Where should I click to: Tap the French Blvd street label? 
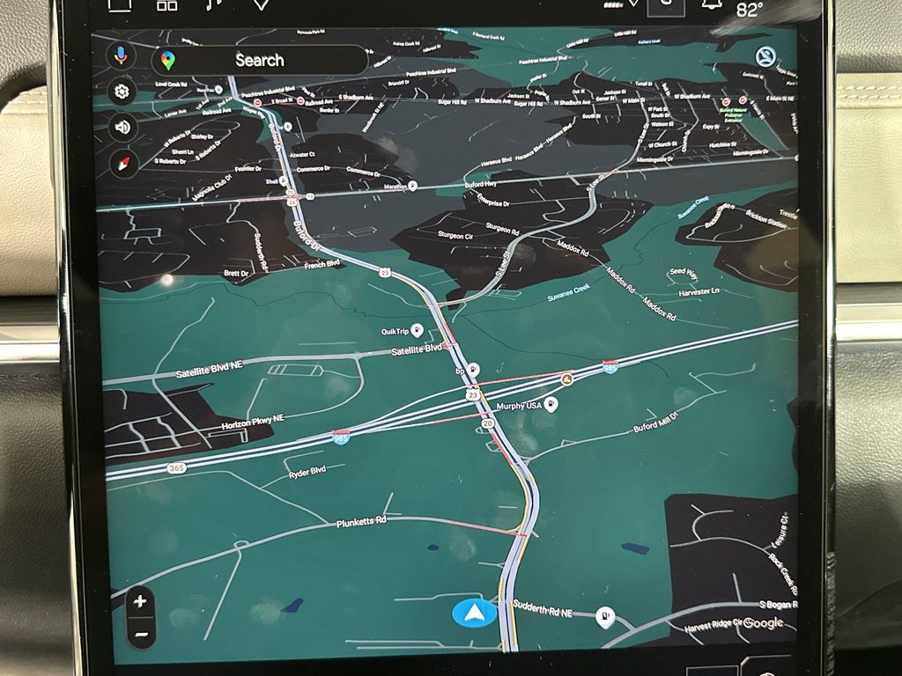point(322,264)
